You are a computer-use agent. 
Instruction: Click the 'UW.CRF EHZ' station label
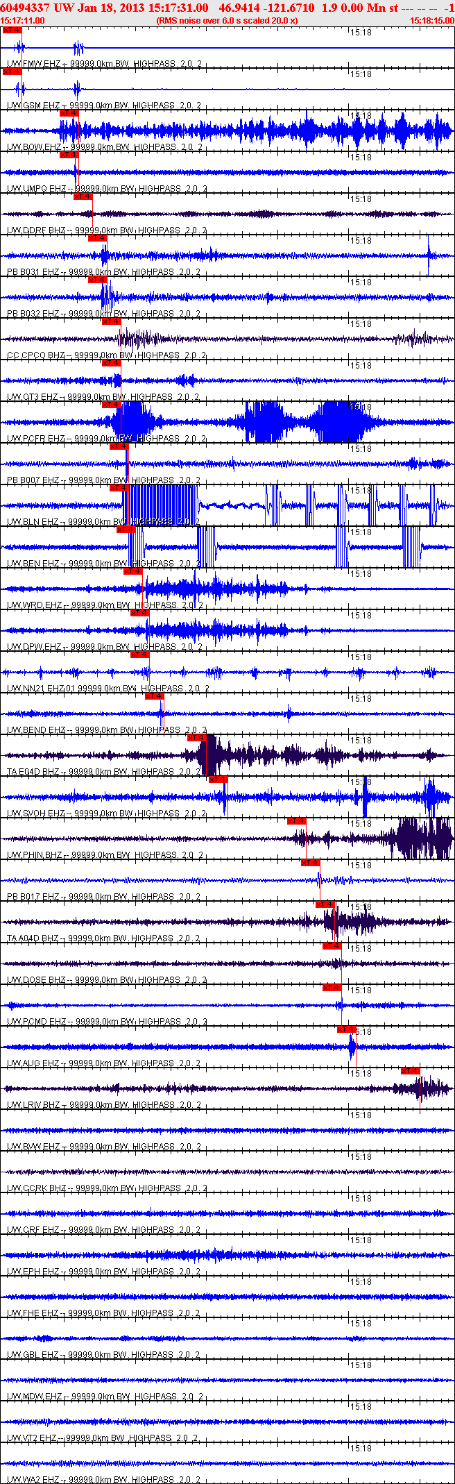33,1230
